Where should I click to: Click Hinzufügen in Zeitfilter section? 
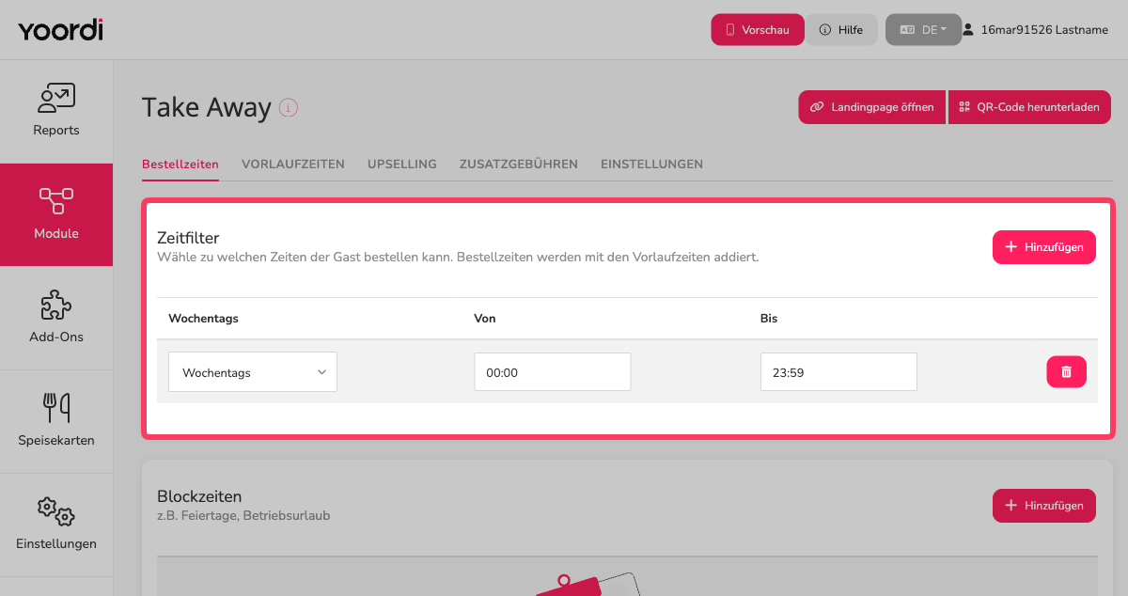pos(1044,247)
